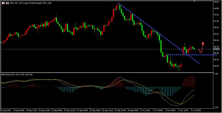
Task: Click the MACD scale value 1.58
Action: click(216, 74)
